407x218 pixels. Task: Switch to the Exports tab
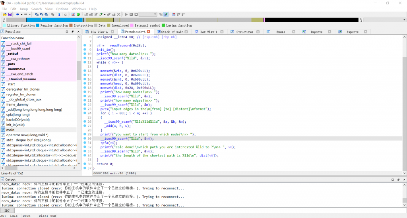(353, 32)
